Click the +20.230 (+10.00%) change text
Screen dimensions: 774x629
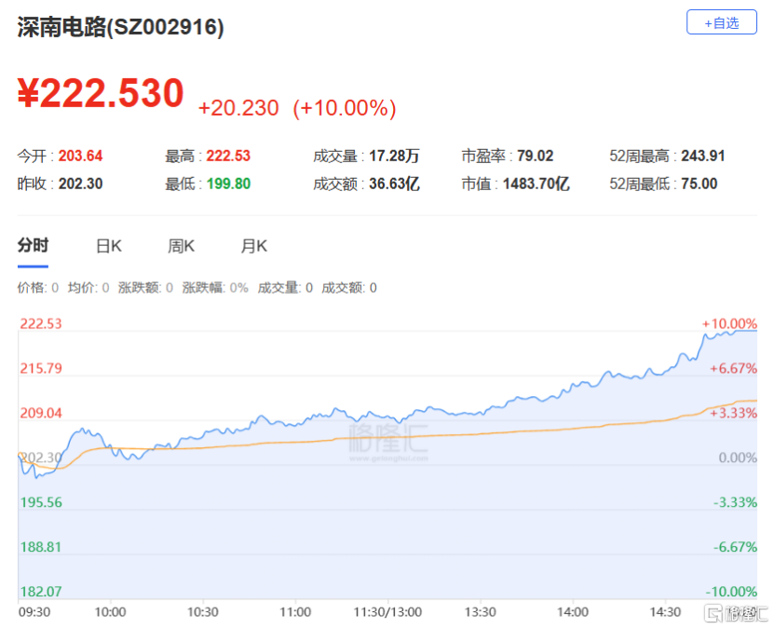(297, 108)
